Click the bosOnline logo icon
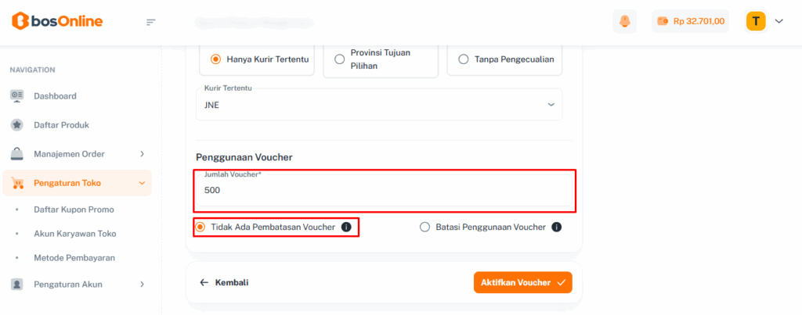The width and height of the screenshot is (802, 315). click(x=20, y=21)
